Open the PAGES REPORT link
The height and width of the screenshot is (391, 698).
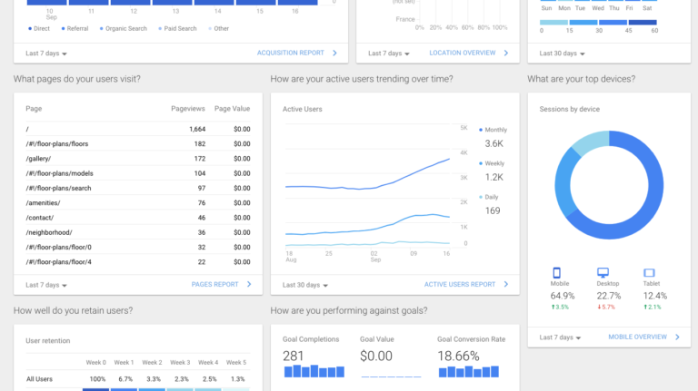coord(215,284)
